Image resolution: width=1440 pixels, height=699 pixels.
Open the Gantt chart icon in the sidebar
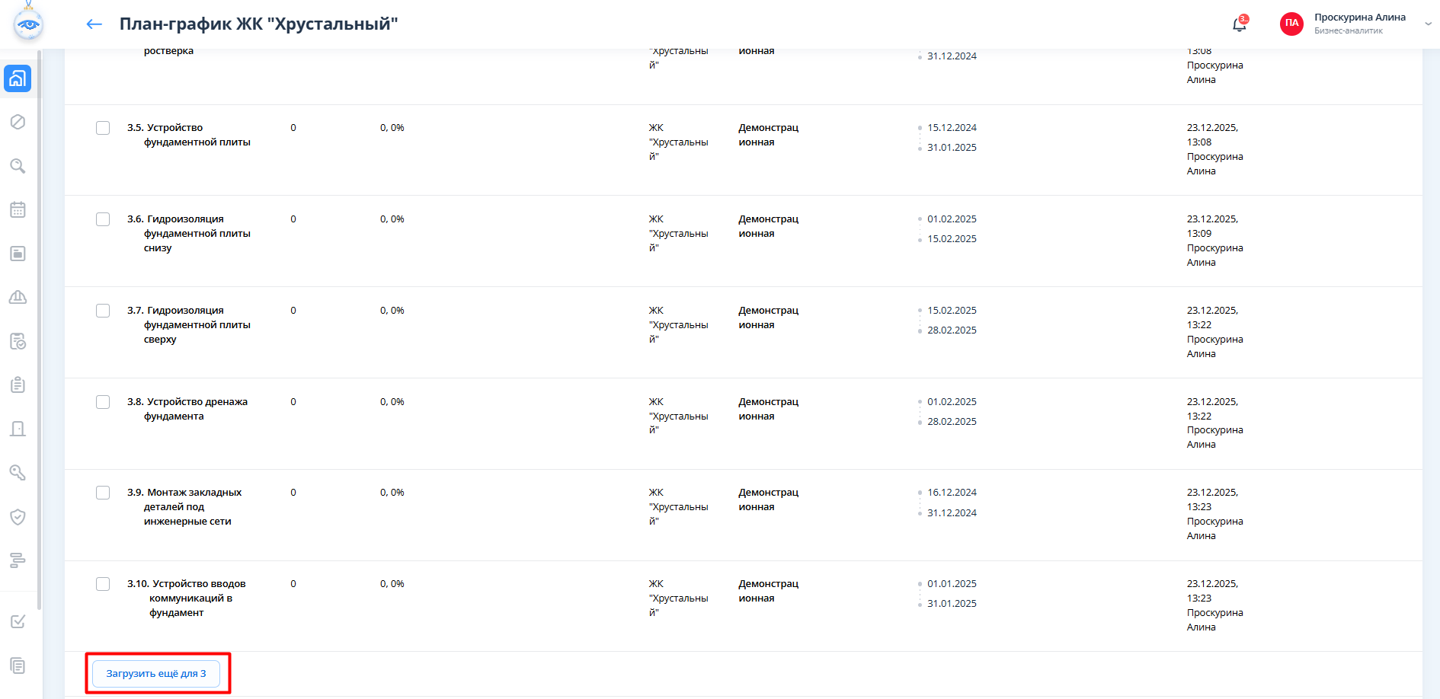pos(18,561)
